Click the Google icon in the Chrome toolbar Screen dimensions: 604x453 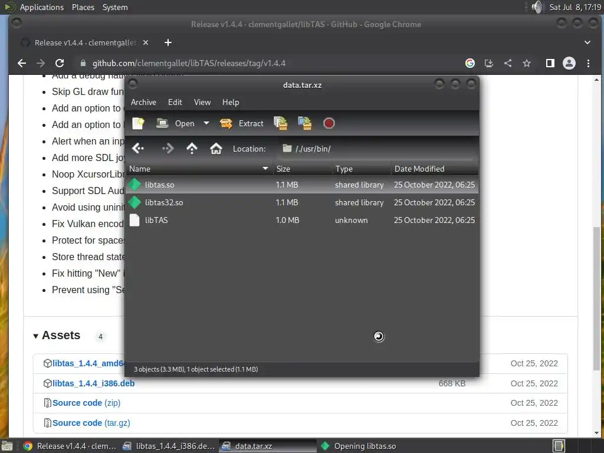[x=470, y=63]
